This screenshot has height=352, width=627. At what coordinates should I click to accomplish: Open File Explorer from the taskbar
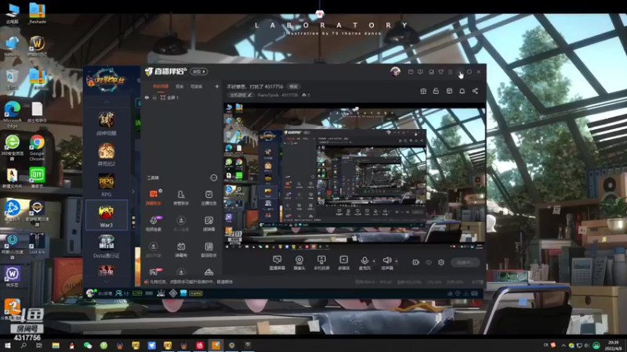click(56, 345)
